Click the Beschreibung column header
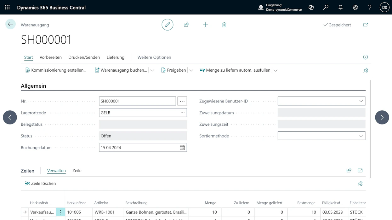The width and height of the screenshot is (392, 220). (x=136, y=203)
